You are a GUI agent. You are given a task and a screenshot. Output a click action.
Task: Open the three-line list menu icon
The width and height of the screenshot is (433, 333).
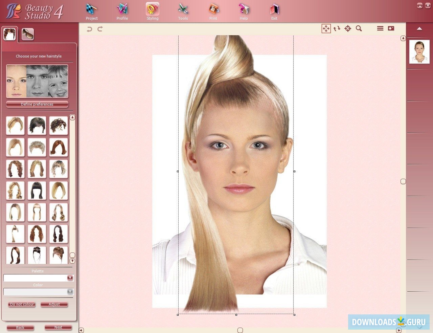(380, 29)
